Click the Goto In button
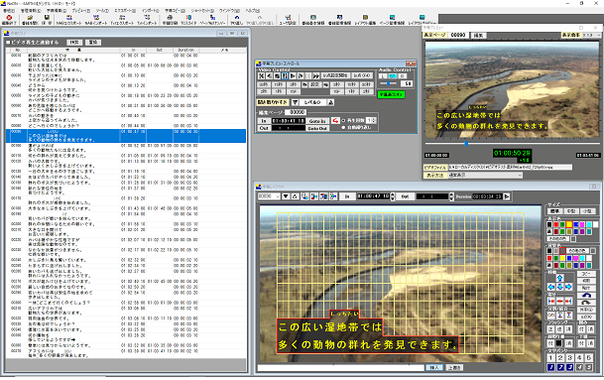 (x=317, y=121)
